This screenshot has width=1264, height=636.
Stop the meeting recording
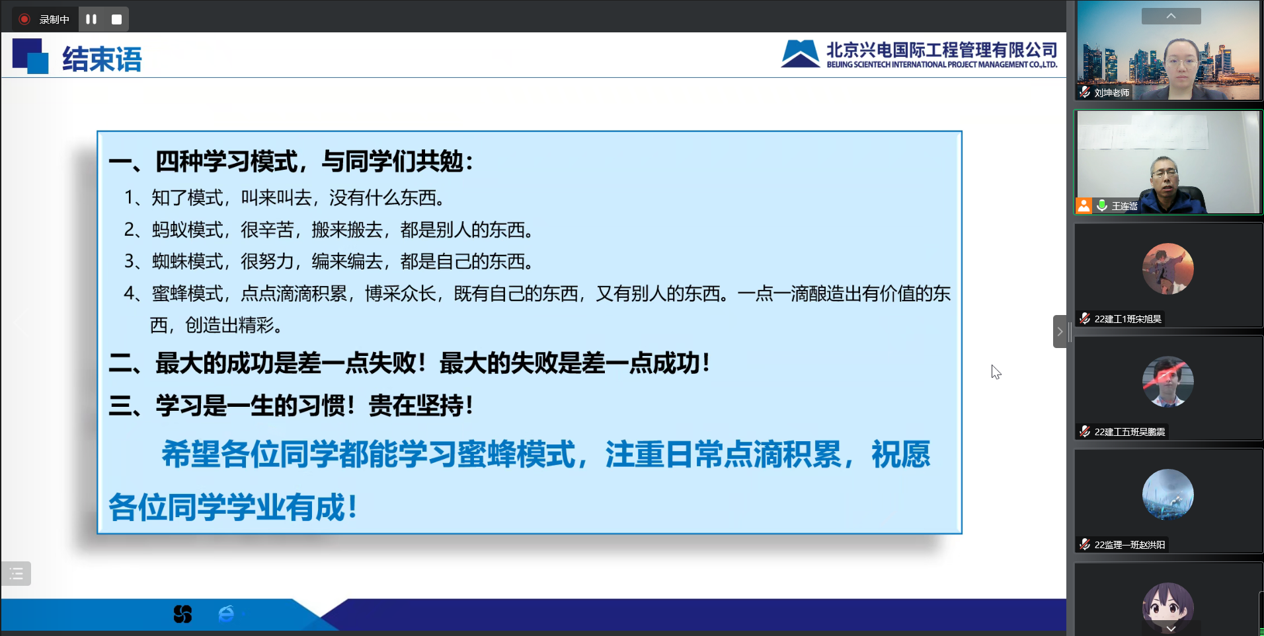(x=116, y=19)
